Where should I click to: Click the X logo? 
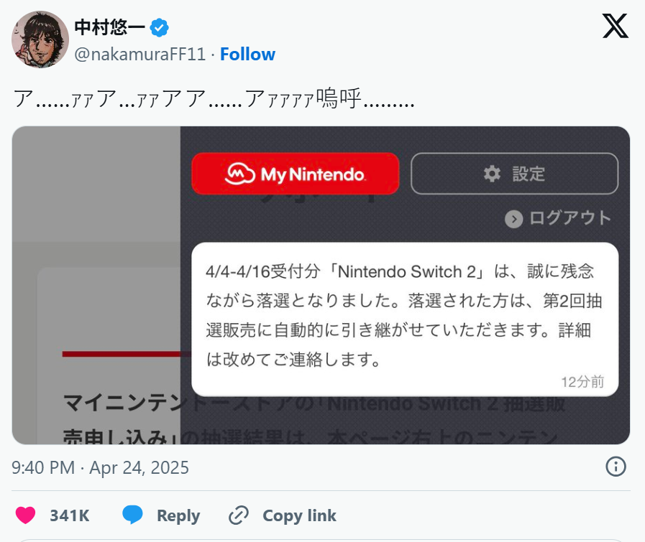[615, 27]
